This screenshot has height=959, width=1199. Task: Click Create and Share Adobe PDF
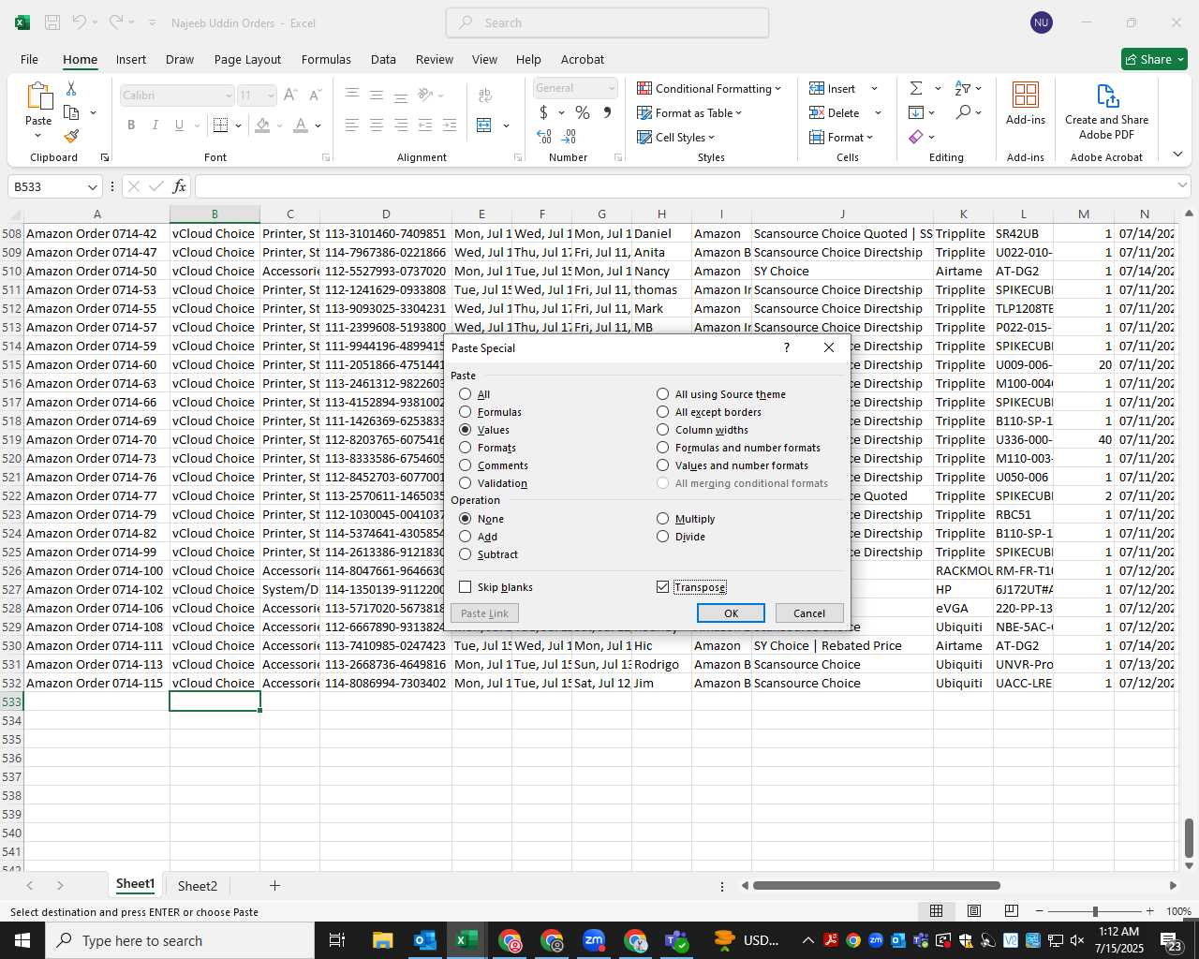[1106, 111]
